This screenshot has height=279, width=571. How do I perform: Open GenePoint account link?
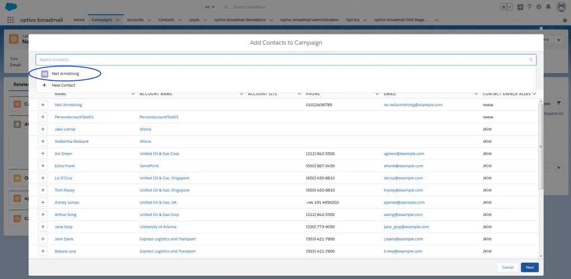tap(149, 166)
